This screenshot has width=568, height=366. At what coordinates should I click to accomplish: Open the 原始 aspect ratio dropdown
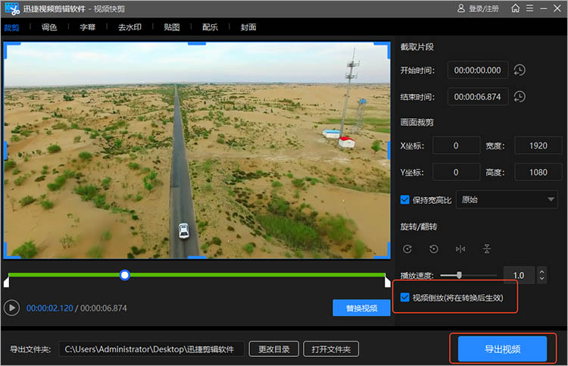tap(507, 199)
